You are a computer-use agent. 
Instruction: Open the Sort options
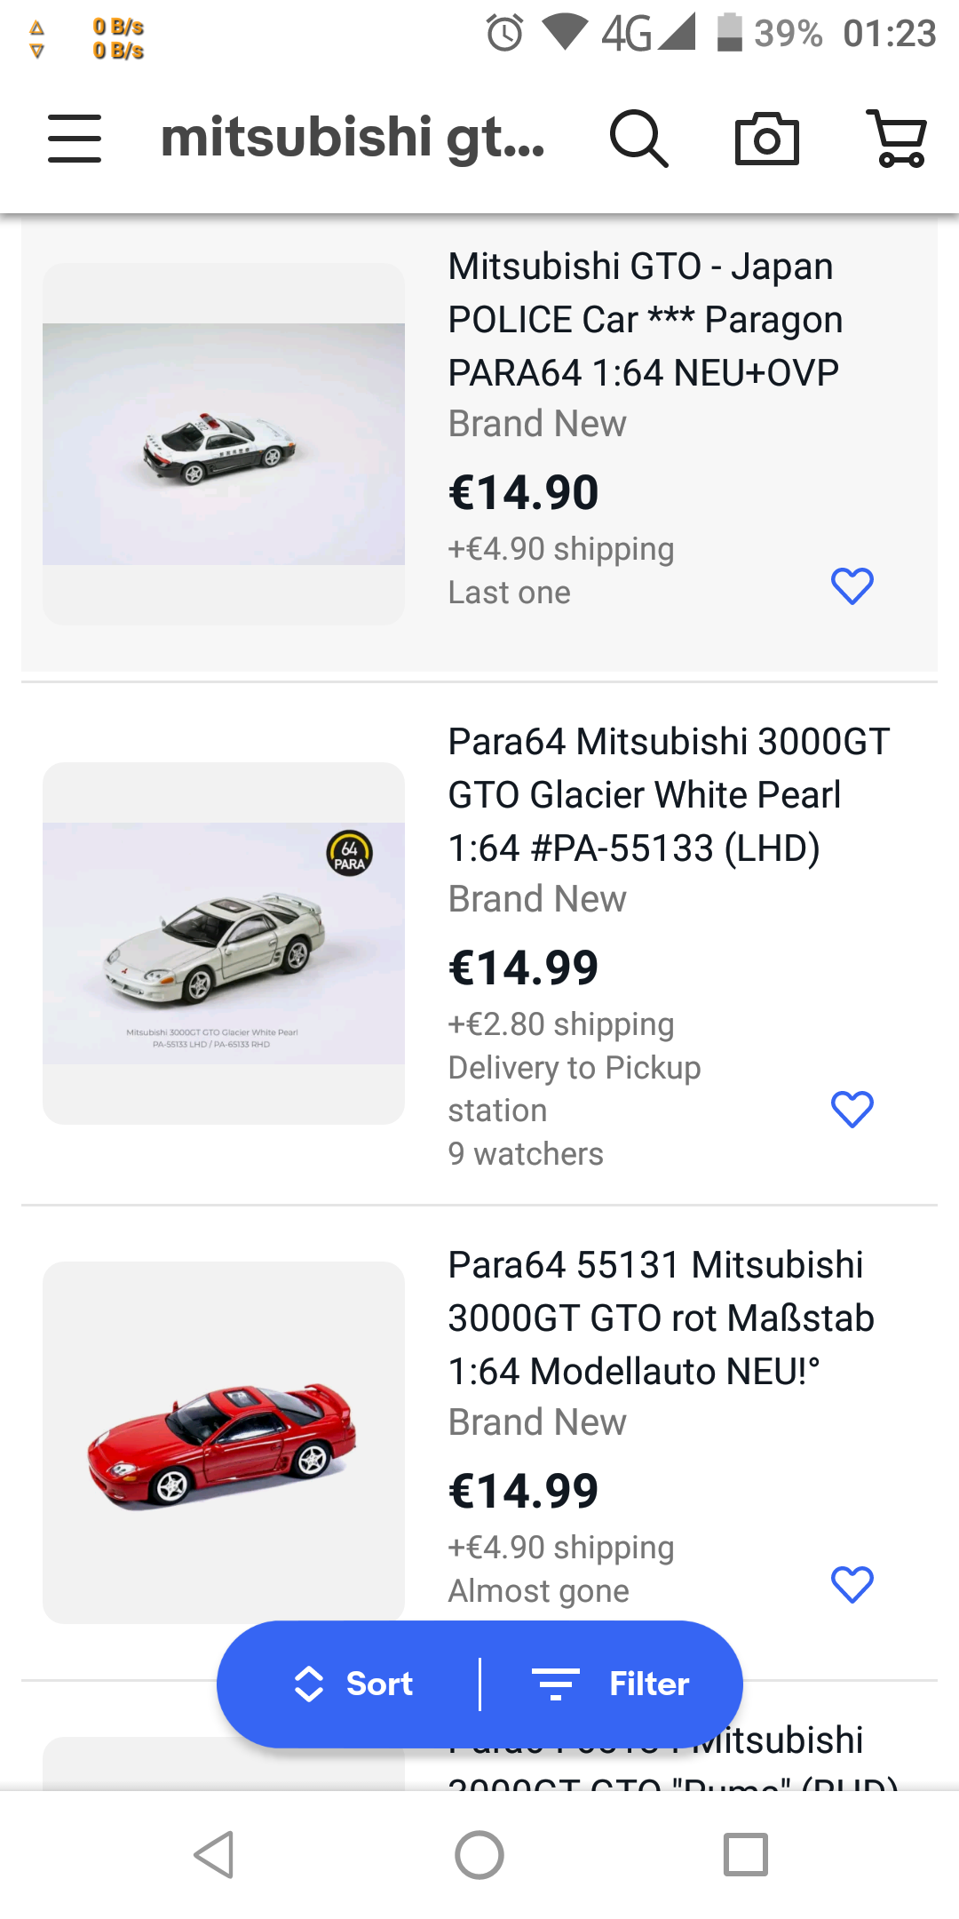click(x=354, y=1684)
